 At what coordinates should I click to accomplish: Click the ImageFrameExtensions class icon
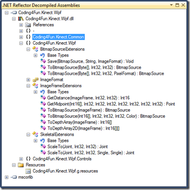35,86
